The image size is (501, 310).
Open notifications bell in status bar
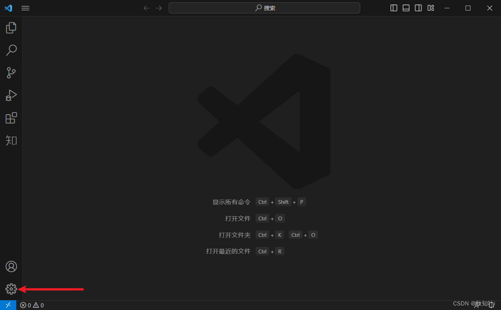coord(491,305)
